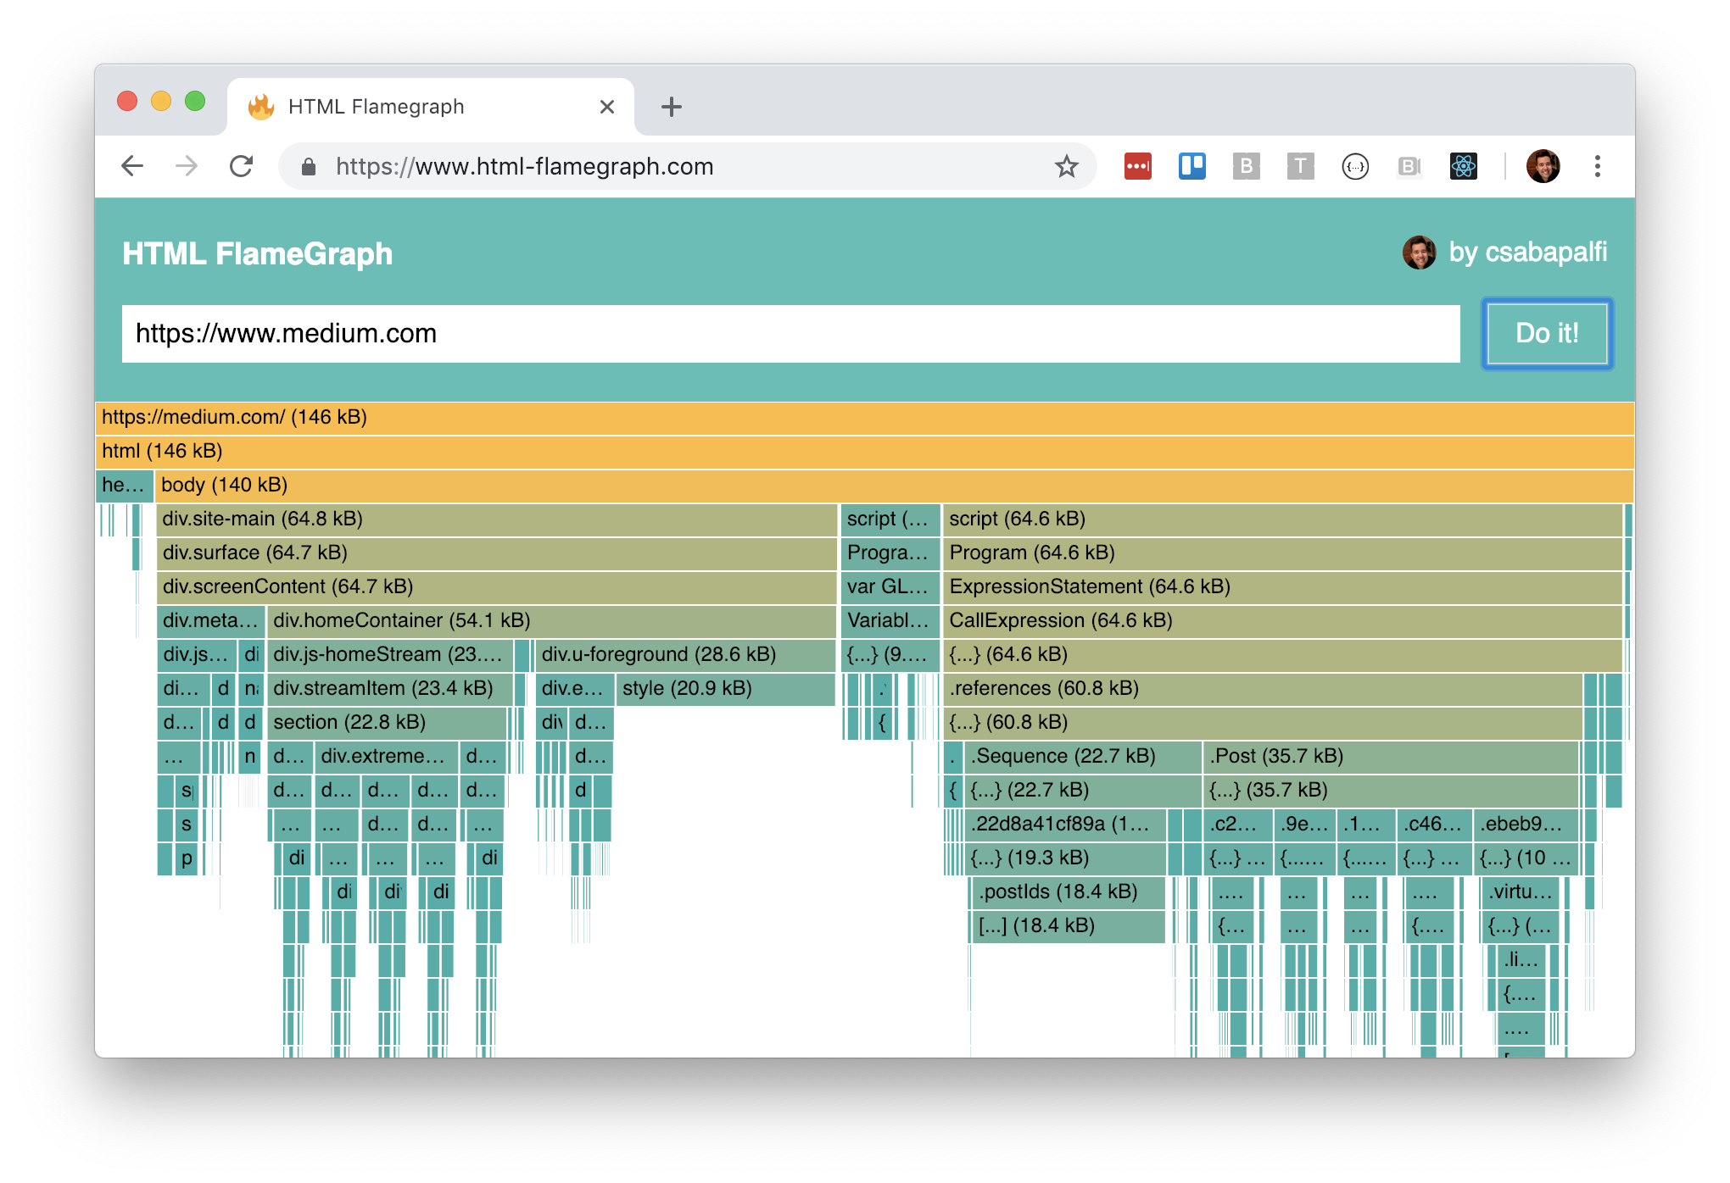Open the React DevTools extension icon
The width and height of the screenshot is (1730, 1183).
[1464, 166]
